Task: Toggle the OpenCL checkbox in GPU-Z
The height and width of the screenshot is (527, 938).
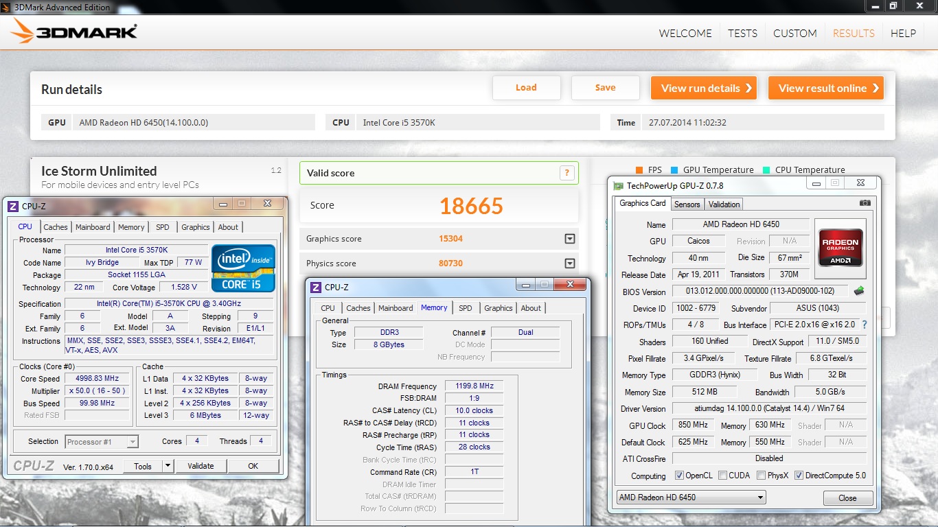Action: [679, 476]
